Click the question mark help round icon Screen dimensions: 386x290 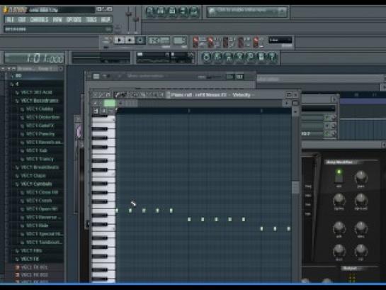[x=272, y=57]
